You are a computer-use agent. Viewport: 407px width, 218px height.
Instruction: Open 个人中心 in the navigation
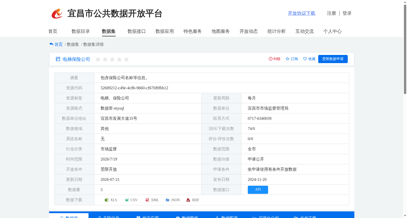pos(332,31)
